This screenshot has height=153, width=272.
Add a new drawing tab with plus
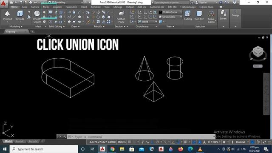[x=32, y=32]
